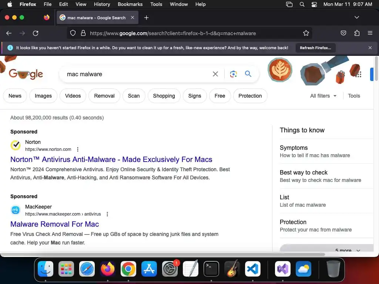
Task: Open Norton Antivirus Anti-Malware ad link
Action: [111, 159]
